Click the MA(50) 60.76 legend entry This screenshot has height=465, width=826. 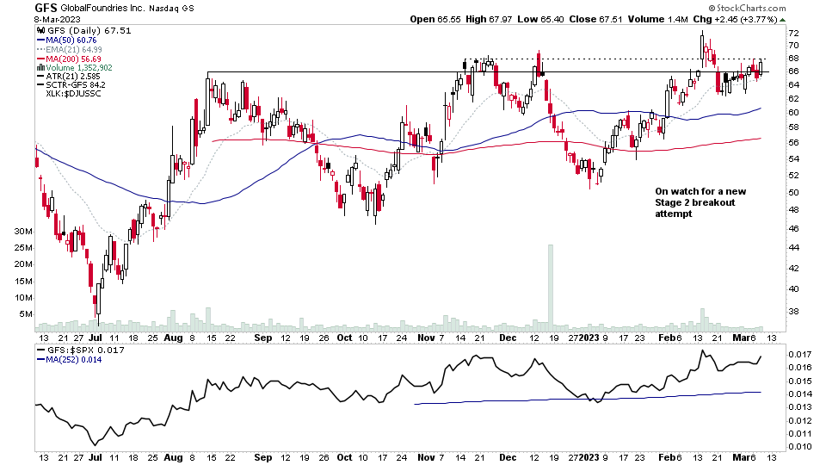pos(71,40)
